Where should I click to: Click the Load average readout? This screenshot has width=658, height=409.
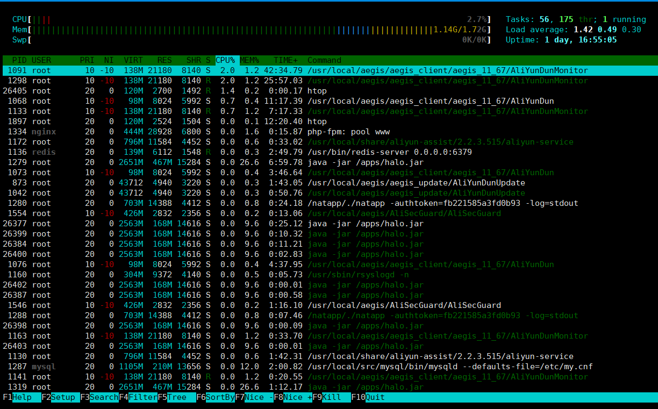coord(574,30)
